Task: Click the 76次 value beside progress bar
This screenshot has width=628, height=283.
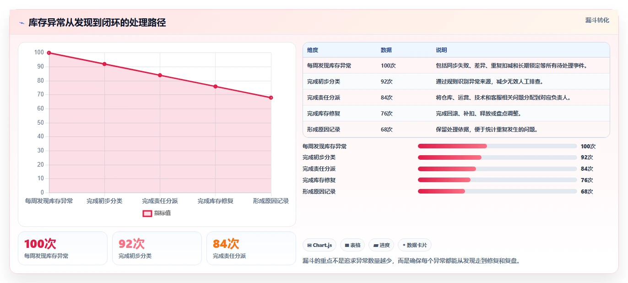Action: pyautogui.click(x=587, y=180)
